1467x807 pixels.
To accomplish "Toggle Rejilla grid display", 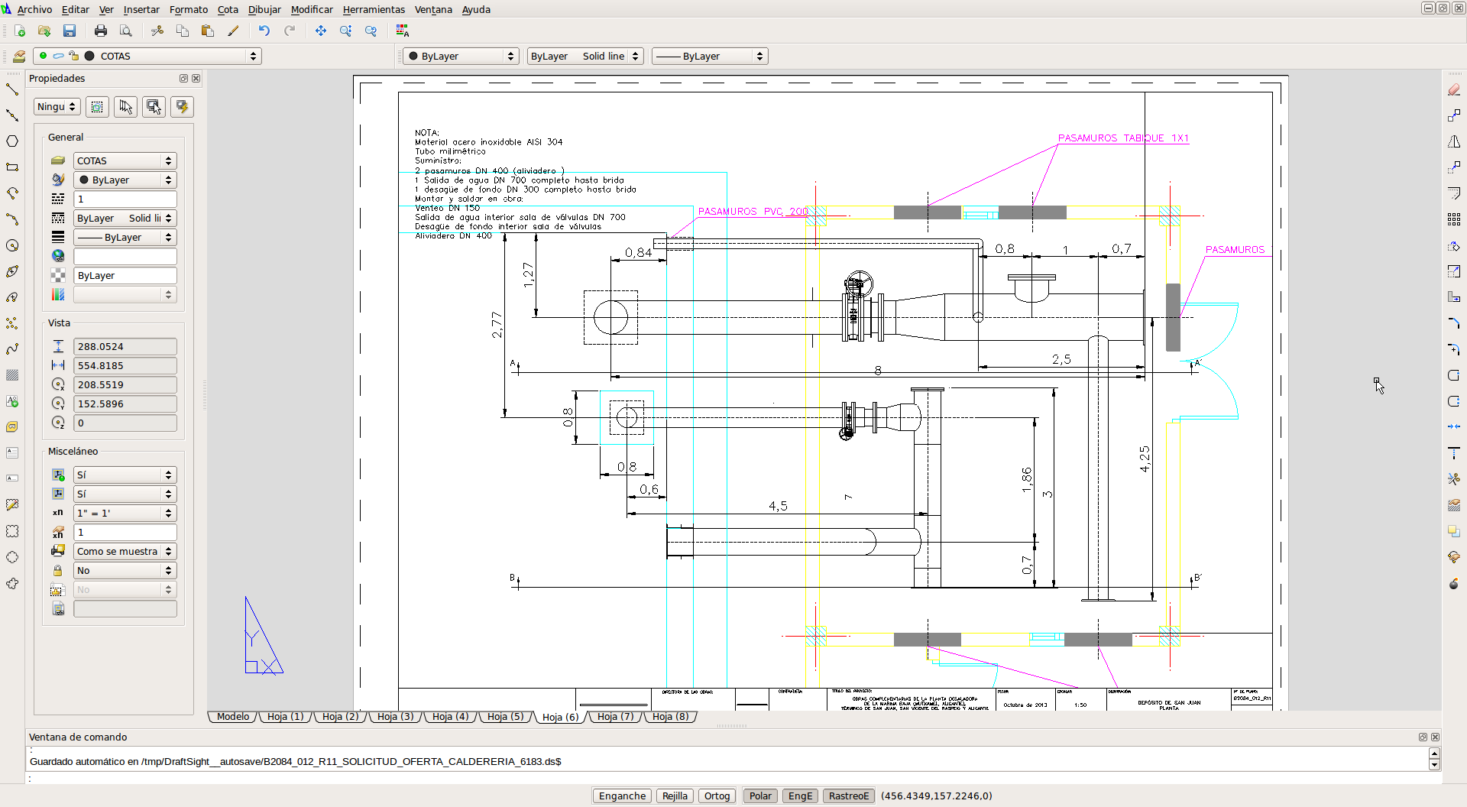I will click(x=675, y=796).
